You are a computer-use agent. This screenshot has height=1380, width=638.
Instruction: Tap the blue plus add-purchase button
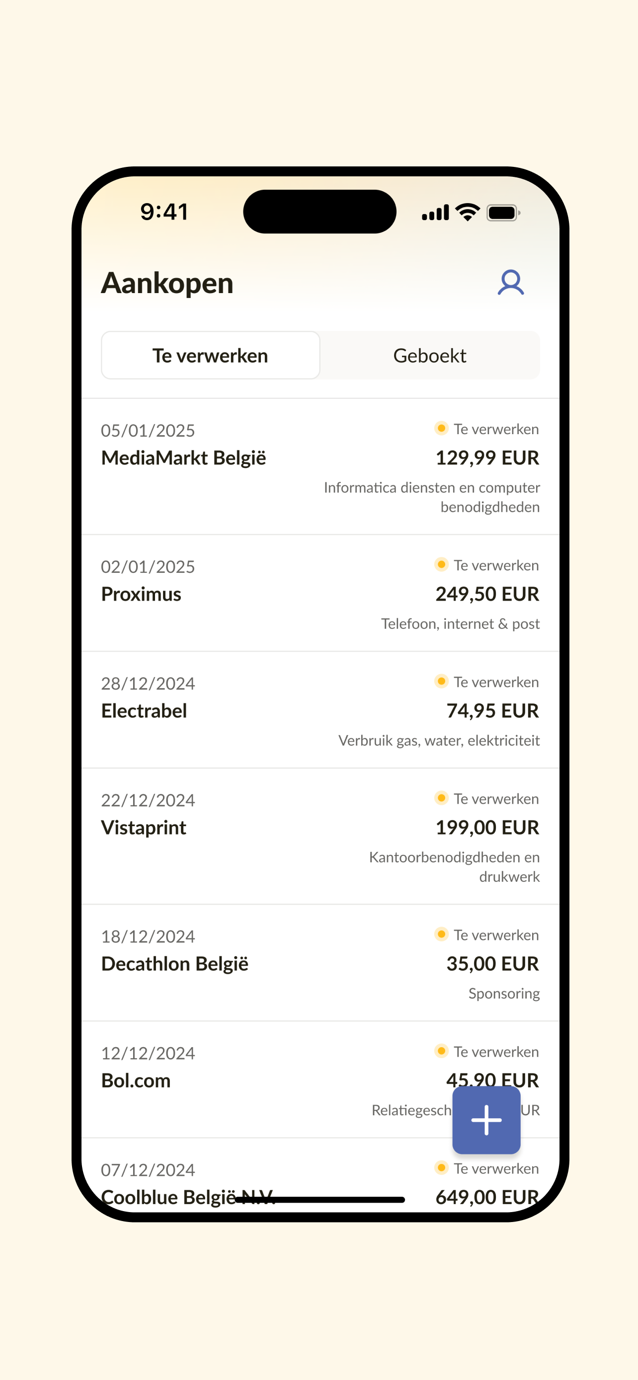pyautogui.click(x=486, y=1120)
